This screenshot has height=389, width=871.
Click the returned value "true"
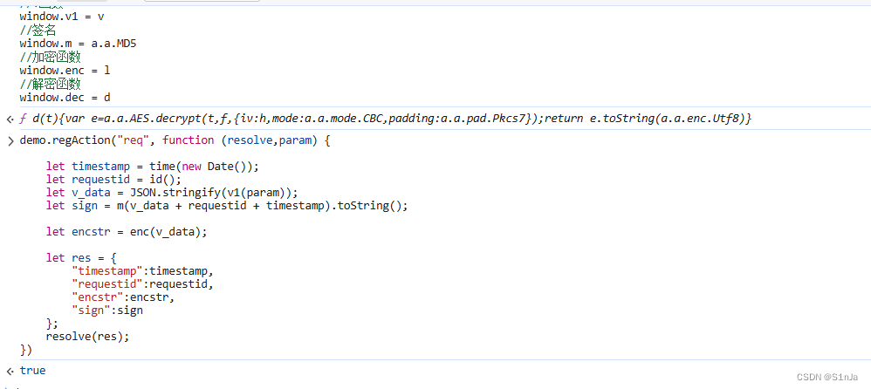pyautogui.click(x=33, y=371)
